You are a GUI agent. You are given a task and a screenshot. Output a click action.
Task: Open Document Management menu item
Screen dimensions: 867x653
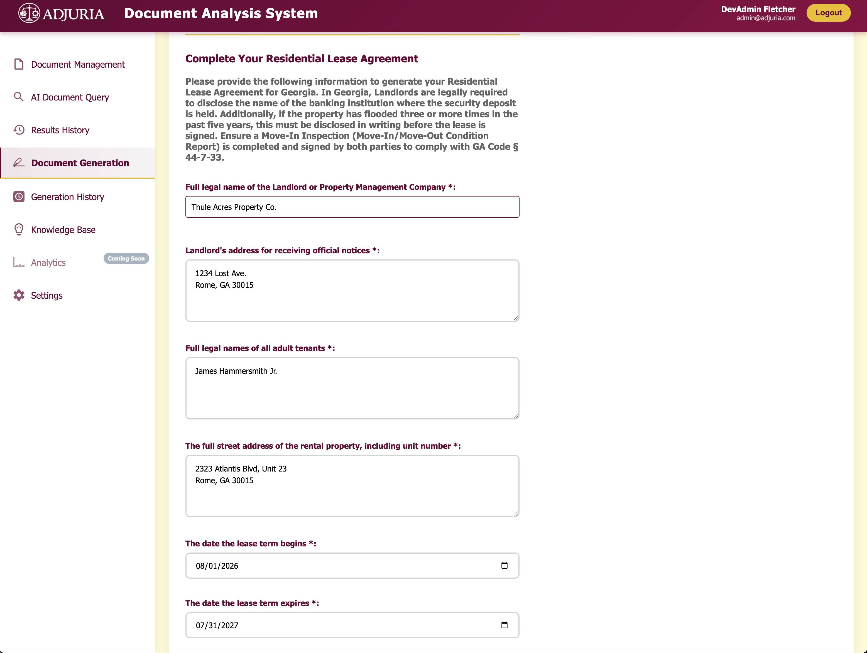coord(78,64)
